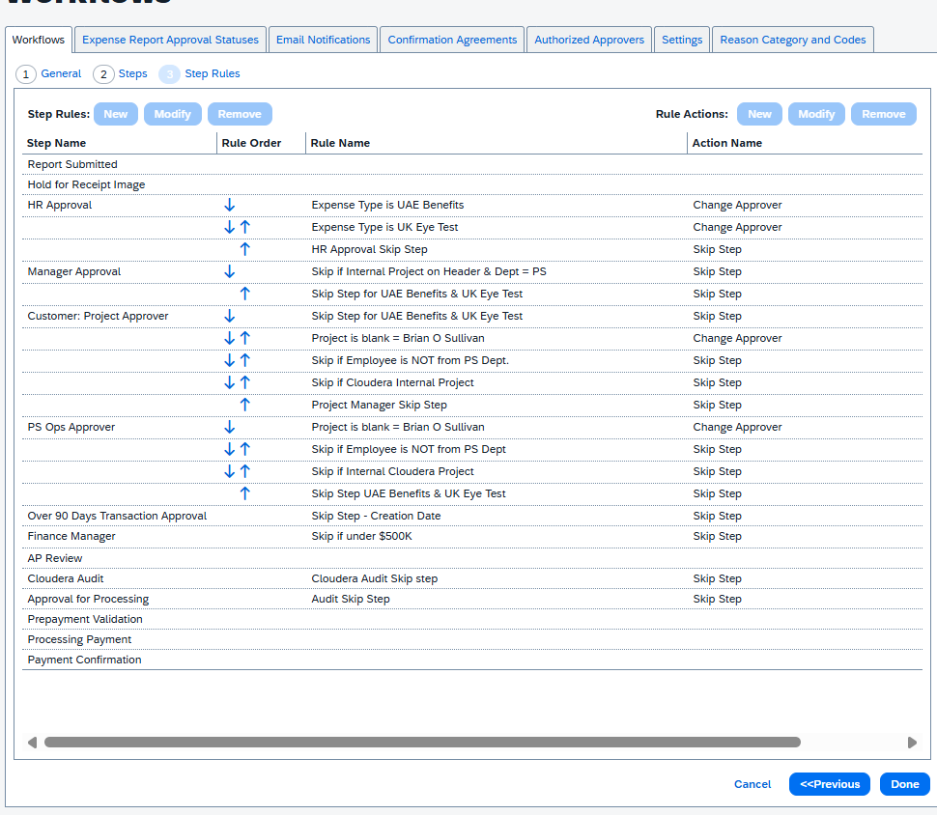Select the Prepayment Validation row

[x=472, y=619]
